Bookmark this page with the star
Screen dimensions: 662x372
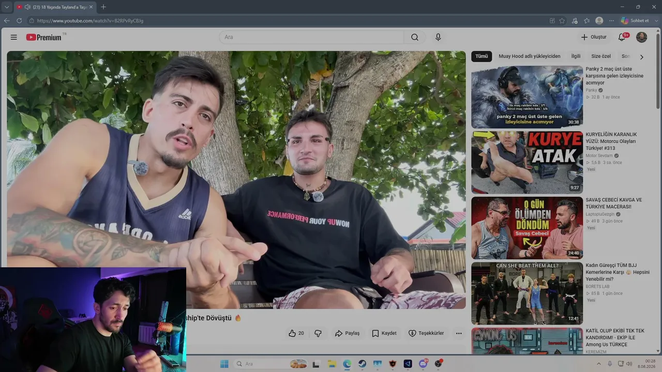(562, 21)
